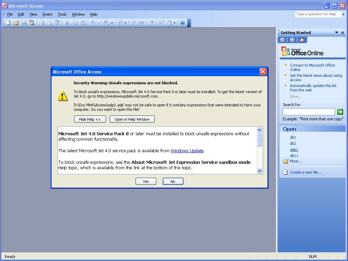Click Yes in the security warning
The image size is (348, 261).
tap(146, 181)
